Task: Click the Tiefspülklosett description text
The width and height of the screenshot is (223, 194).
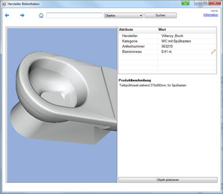Action: point(153,85)
